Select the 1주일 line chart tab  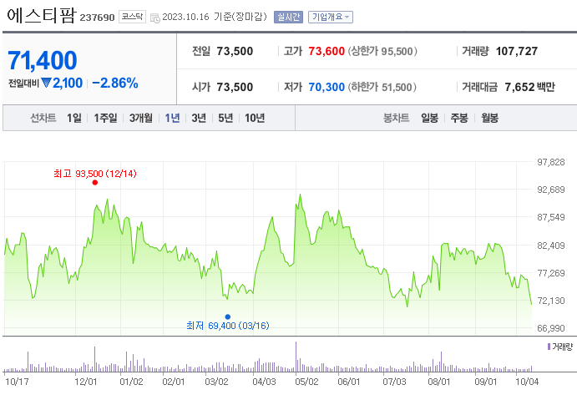point(105,118)
